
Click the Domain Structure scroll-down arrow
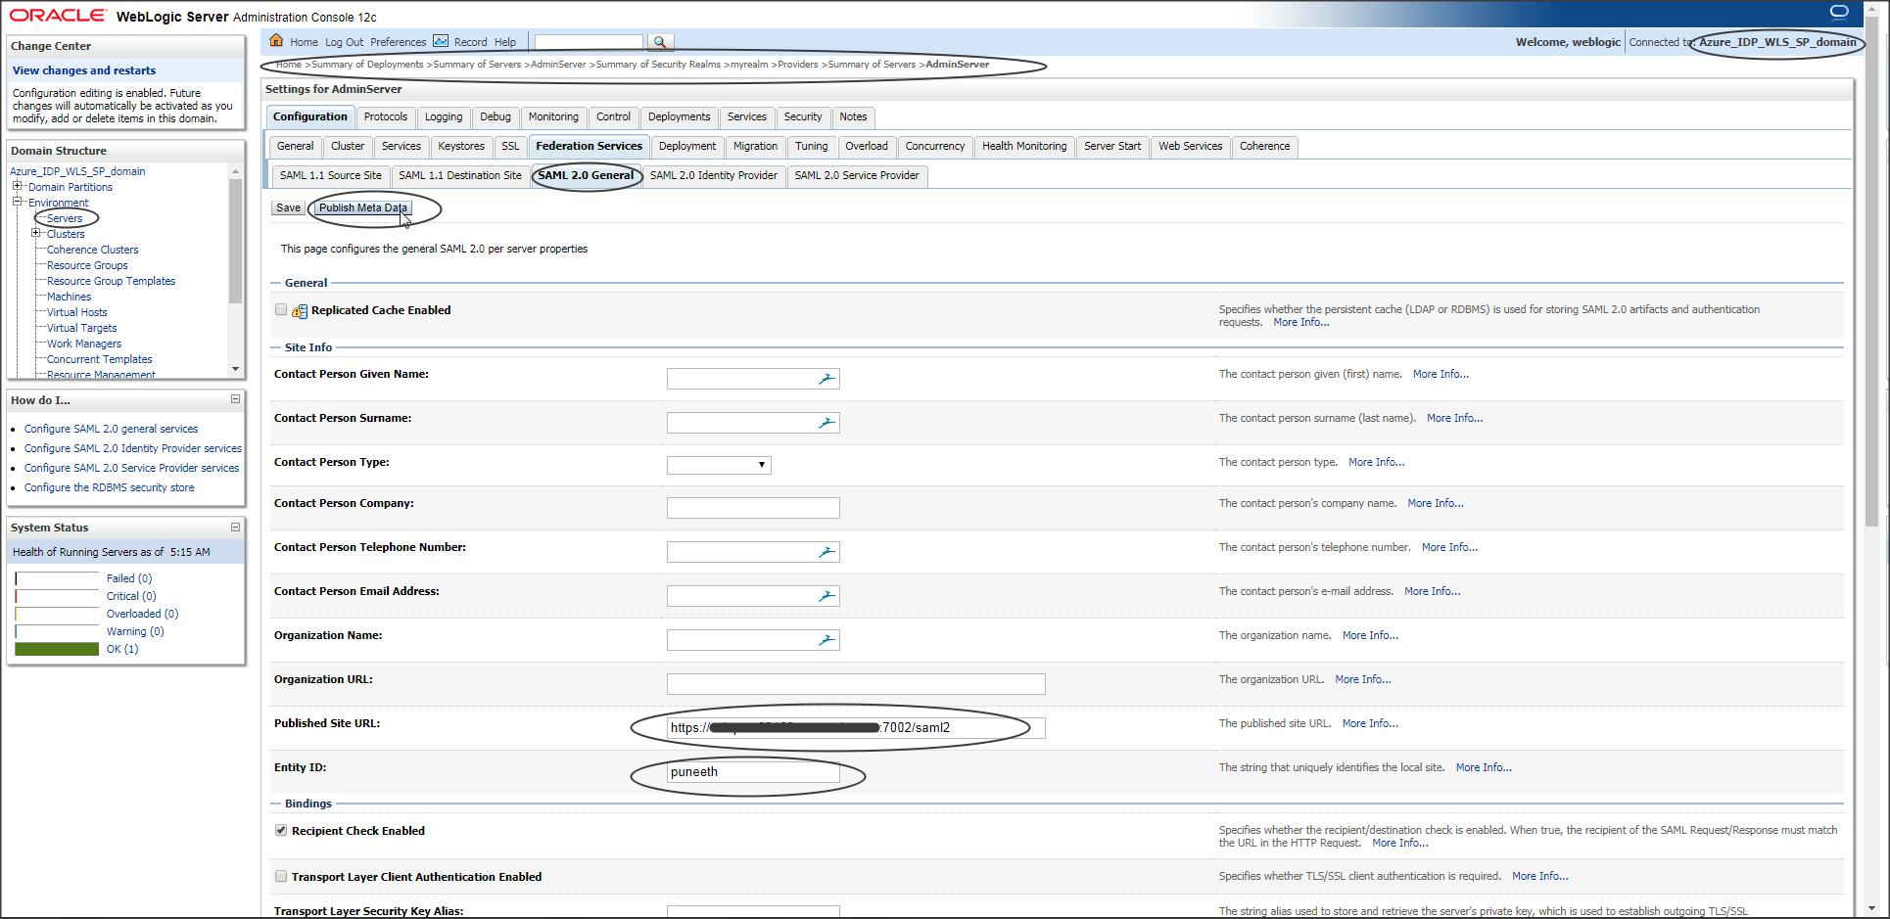pyautogui.click(x=235, y=369)
